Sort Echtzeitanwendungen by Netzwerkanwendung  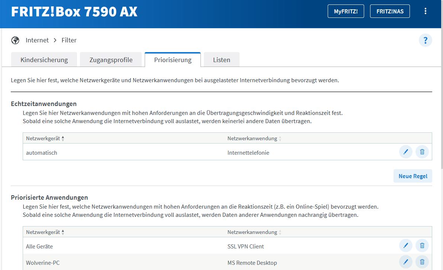tap(254, 138)
